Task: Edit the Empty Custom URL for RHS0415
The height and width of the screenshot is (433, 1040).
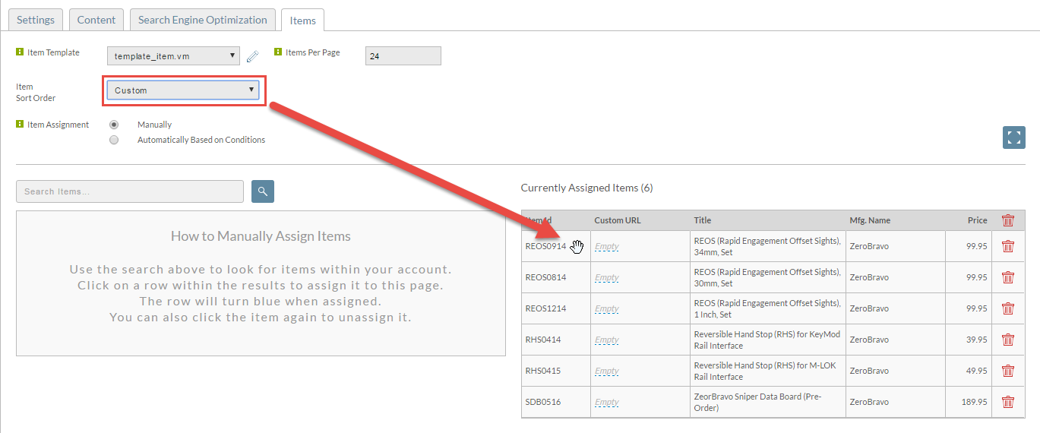Action: click(x=607, y=371)
